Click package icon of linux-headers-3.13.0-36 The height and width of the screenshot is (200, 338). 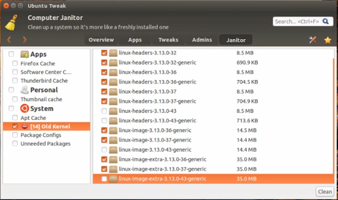[x=113, y=72]
